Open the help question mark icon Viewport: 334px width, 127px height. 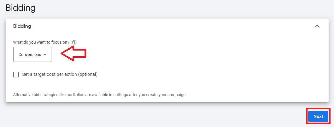point(74,42)
